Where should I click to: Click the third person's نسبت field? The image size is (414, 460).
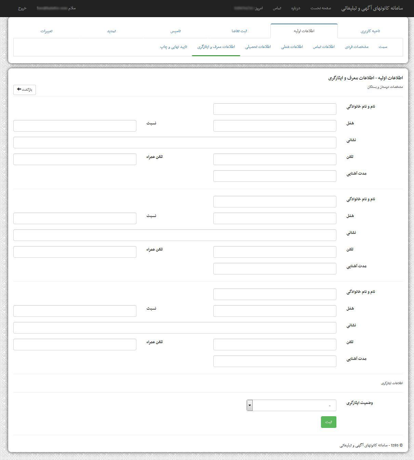coord(75,311)
